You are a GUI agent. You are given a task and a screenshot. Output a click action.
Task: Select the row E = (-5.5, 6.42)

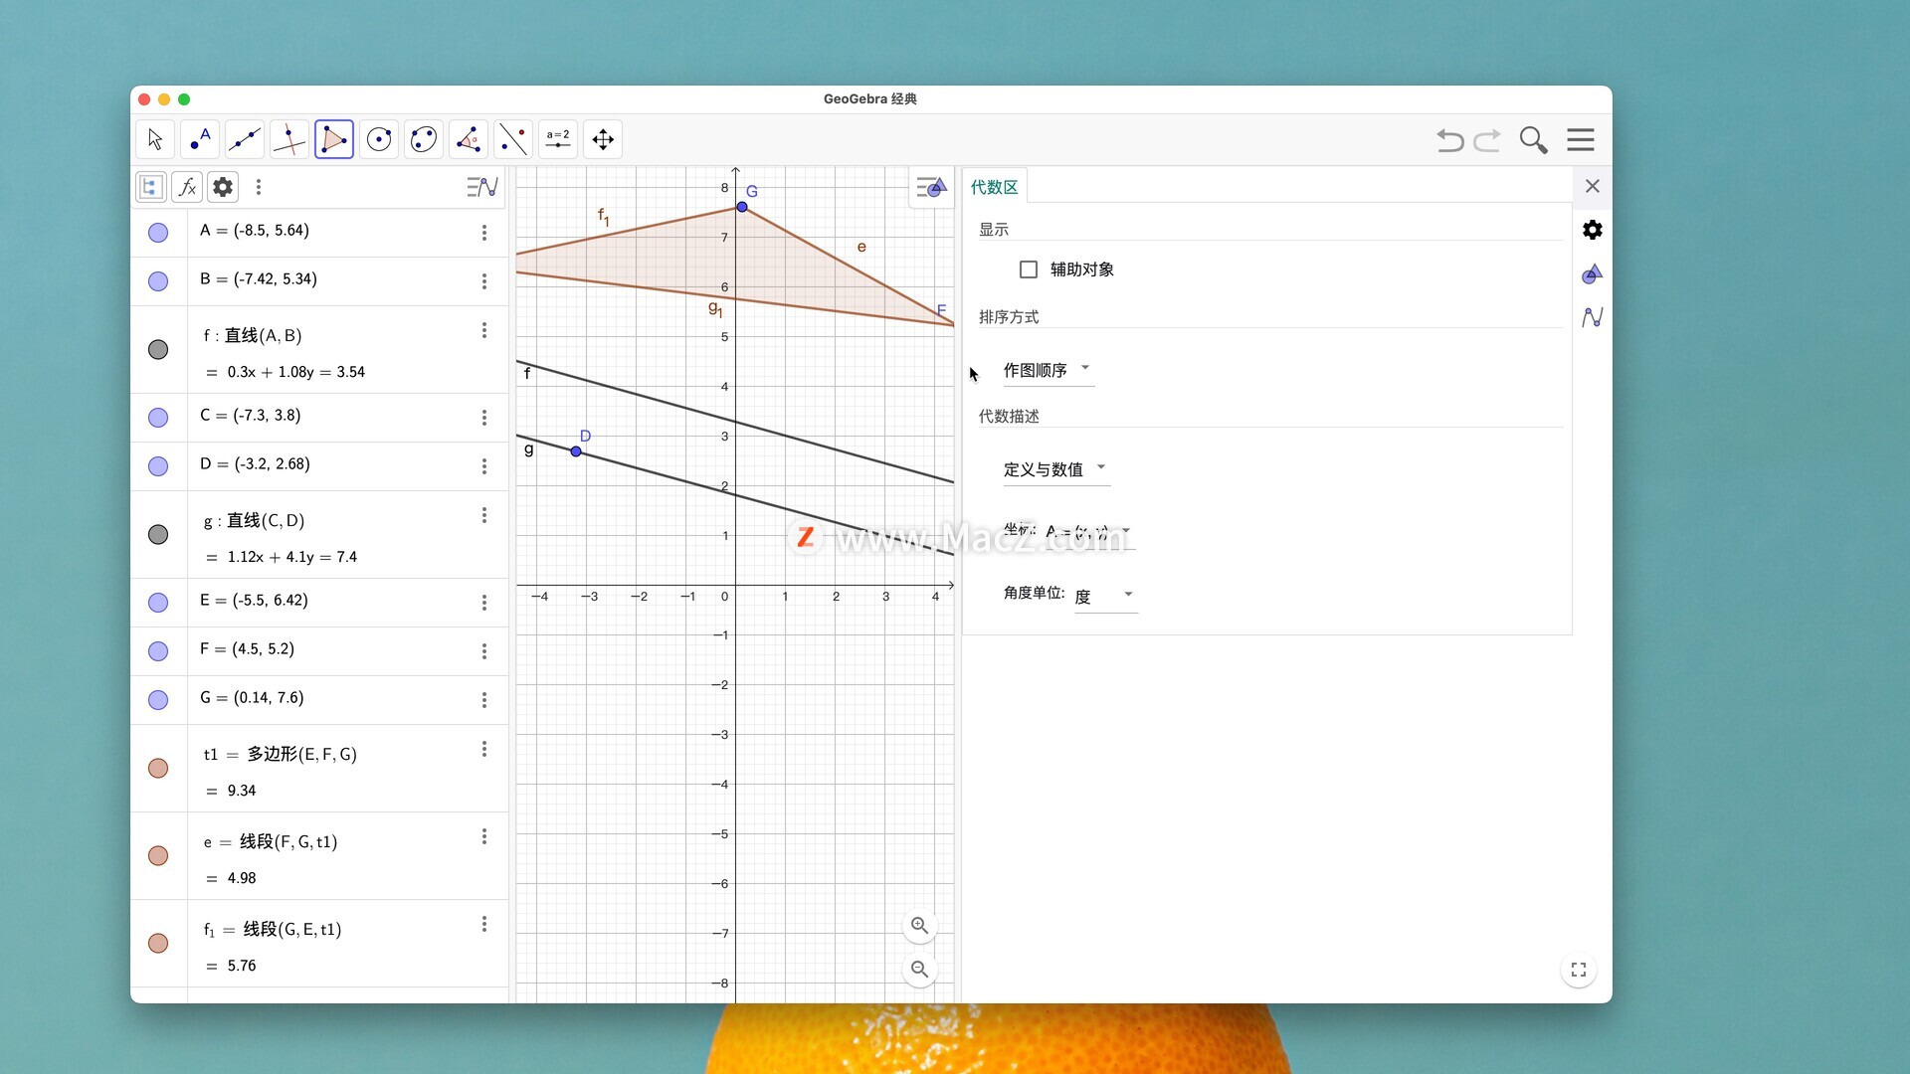pyautogui.click(x=319, y=603)
